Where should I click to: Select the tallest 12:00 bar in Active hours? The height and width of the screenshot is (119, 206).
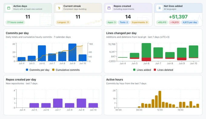tap(160, 99)
